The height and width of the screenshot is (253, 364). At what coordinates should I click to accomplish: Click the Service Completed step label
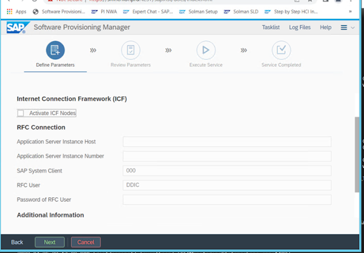[x=281, y=65]
